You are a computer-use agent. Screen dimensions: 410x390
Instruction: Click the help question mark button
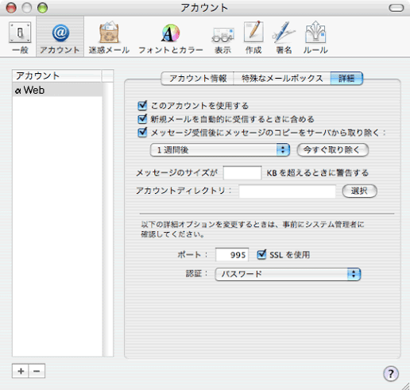click(391, 373)
